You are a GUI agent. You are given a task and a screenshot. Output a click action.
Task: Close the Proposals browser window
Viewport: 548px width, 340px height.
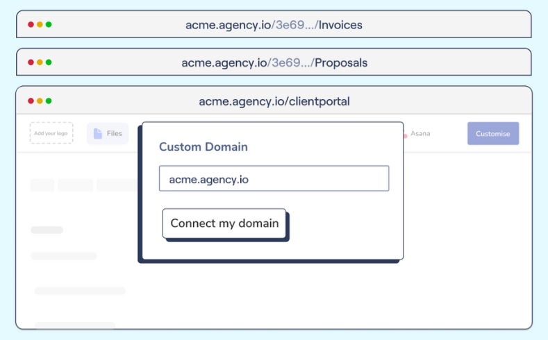31,62
